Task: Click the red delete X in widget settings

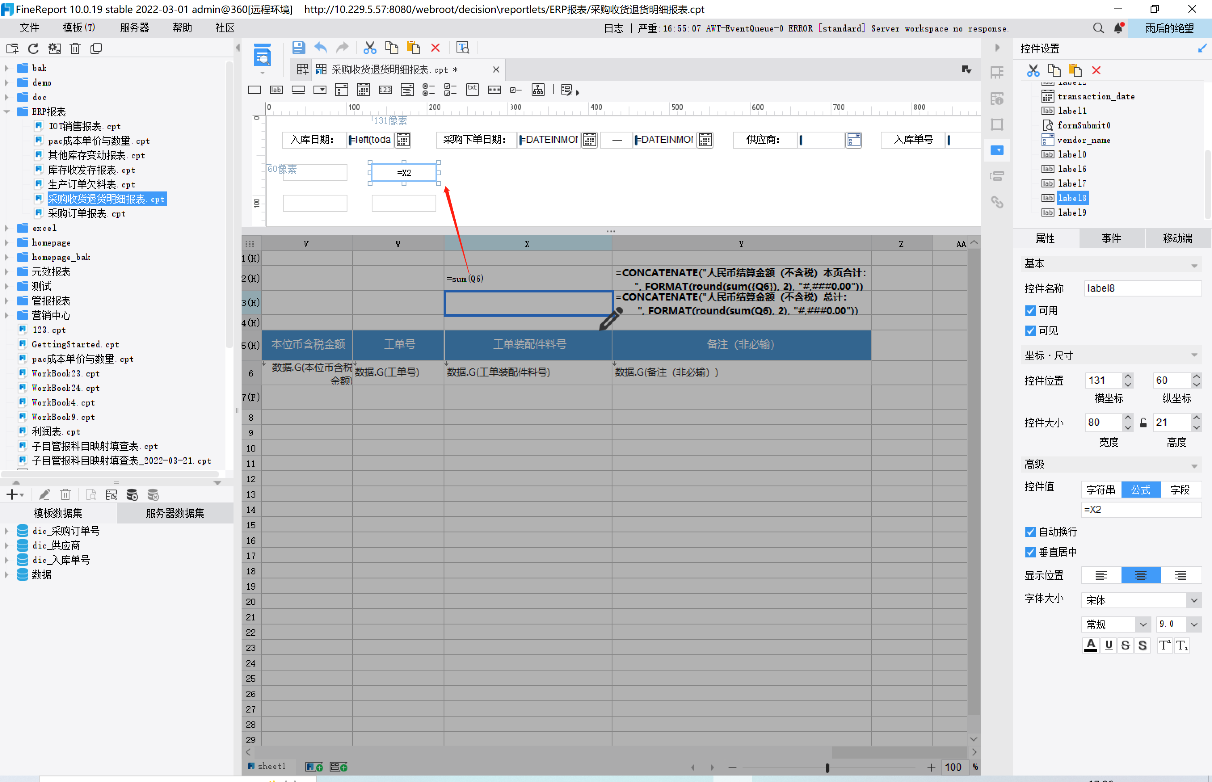Action: (1096, 71)
